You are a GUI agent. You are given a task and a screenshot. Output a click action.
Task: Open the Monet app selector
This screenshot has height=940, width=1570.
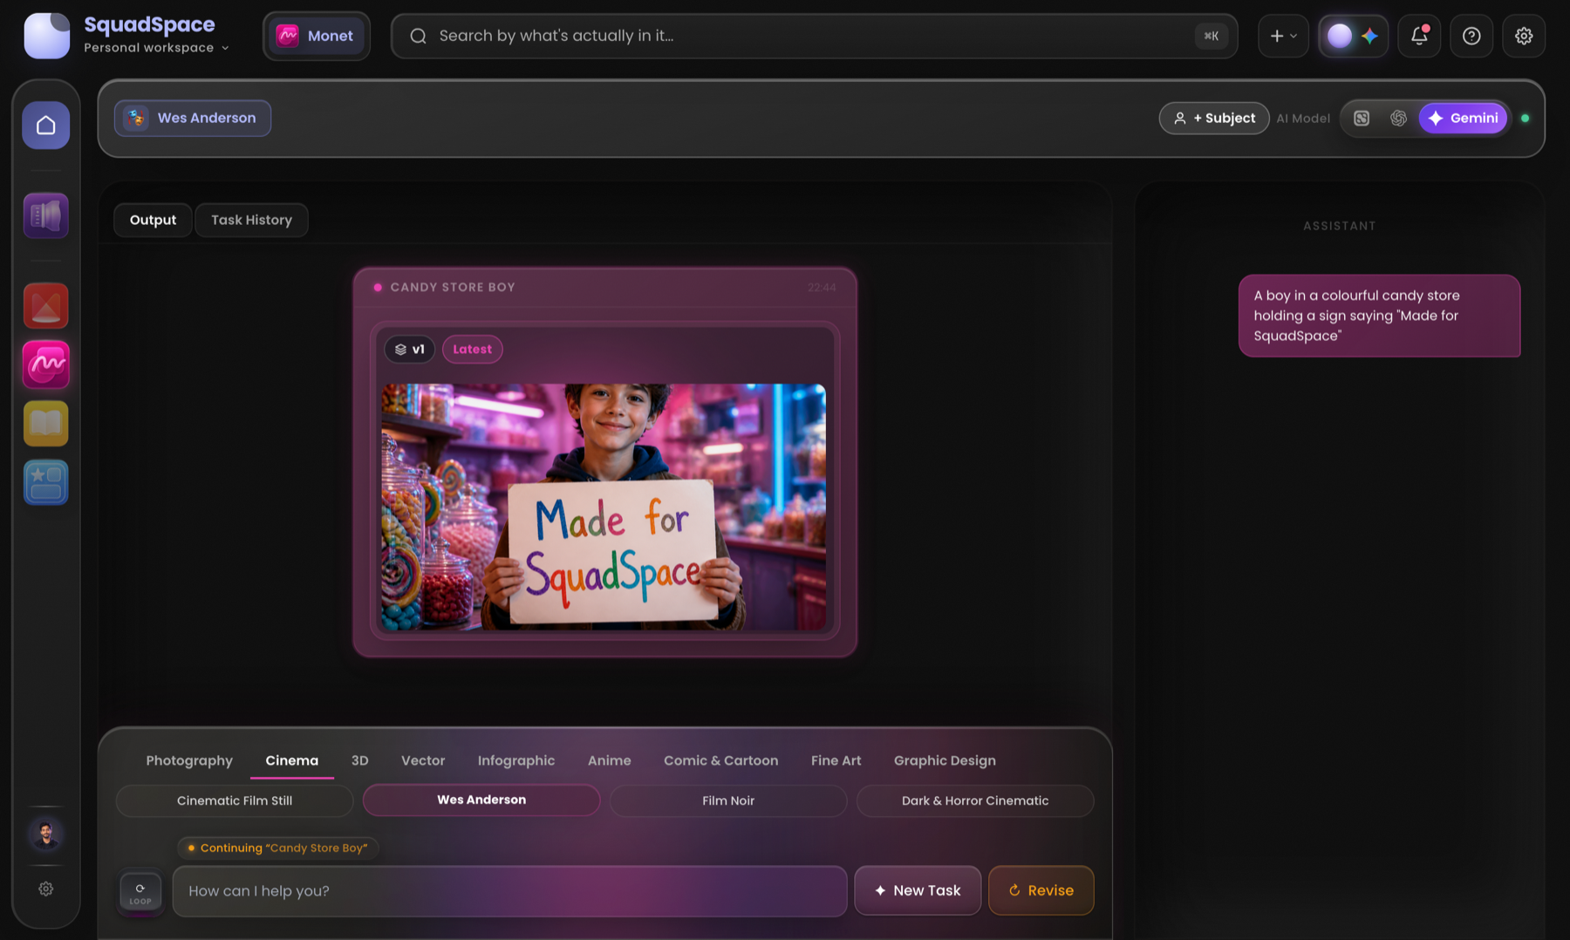(317, 36)
